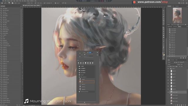Viewport: 188px width, 106px height.
Task: Select the Eyedropper tool
Action: 164,22
